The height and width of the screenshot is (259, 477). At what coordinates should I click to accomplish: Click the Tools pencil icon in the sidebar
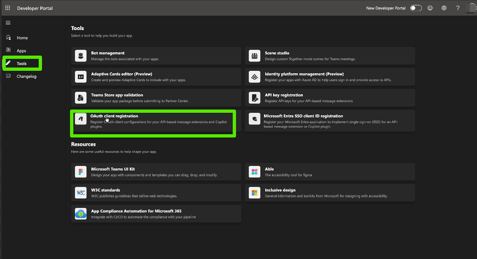tap(8, 63)
